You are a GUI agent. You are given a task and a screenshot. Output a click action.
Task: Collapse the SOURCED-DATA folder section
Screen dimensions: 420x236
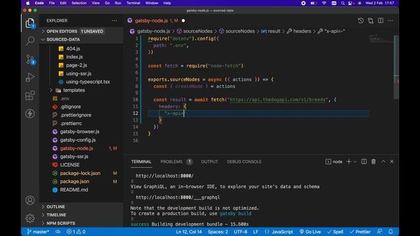[x=81, y=39]
